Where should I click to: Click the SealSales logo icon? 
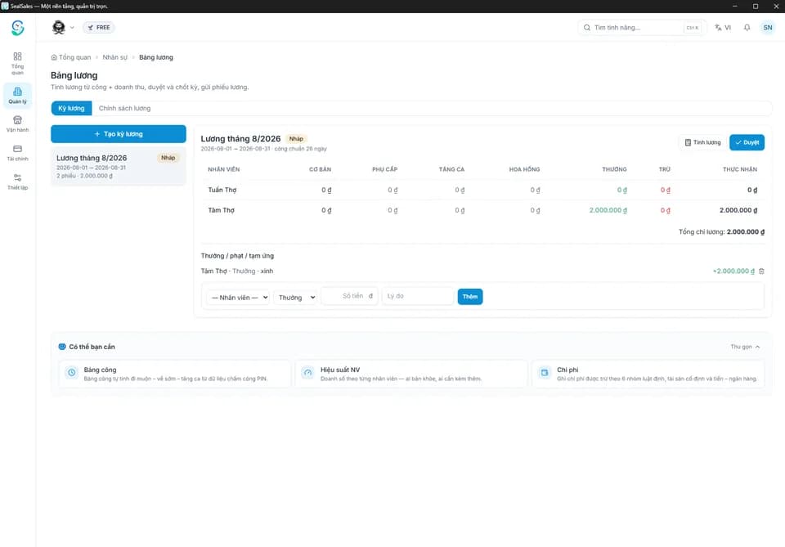tap(17, 28)
